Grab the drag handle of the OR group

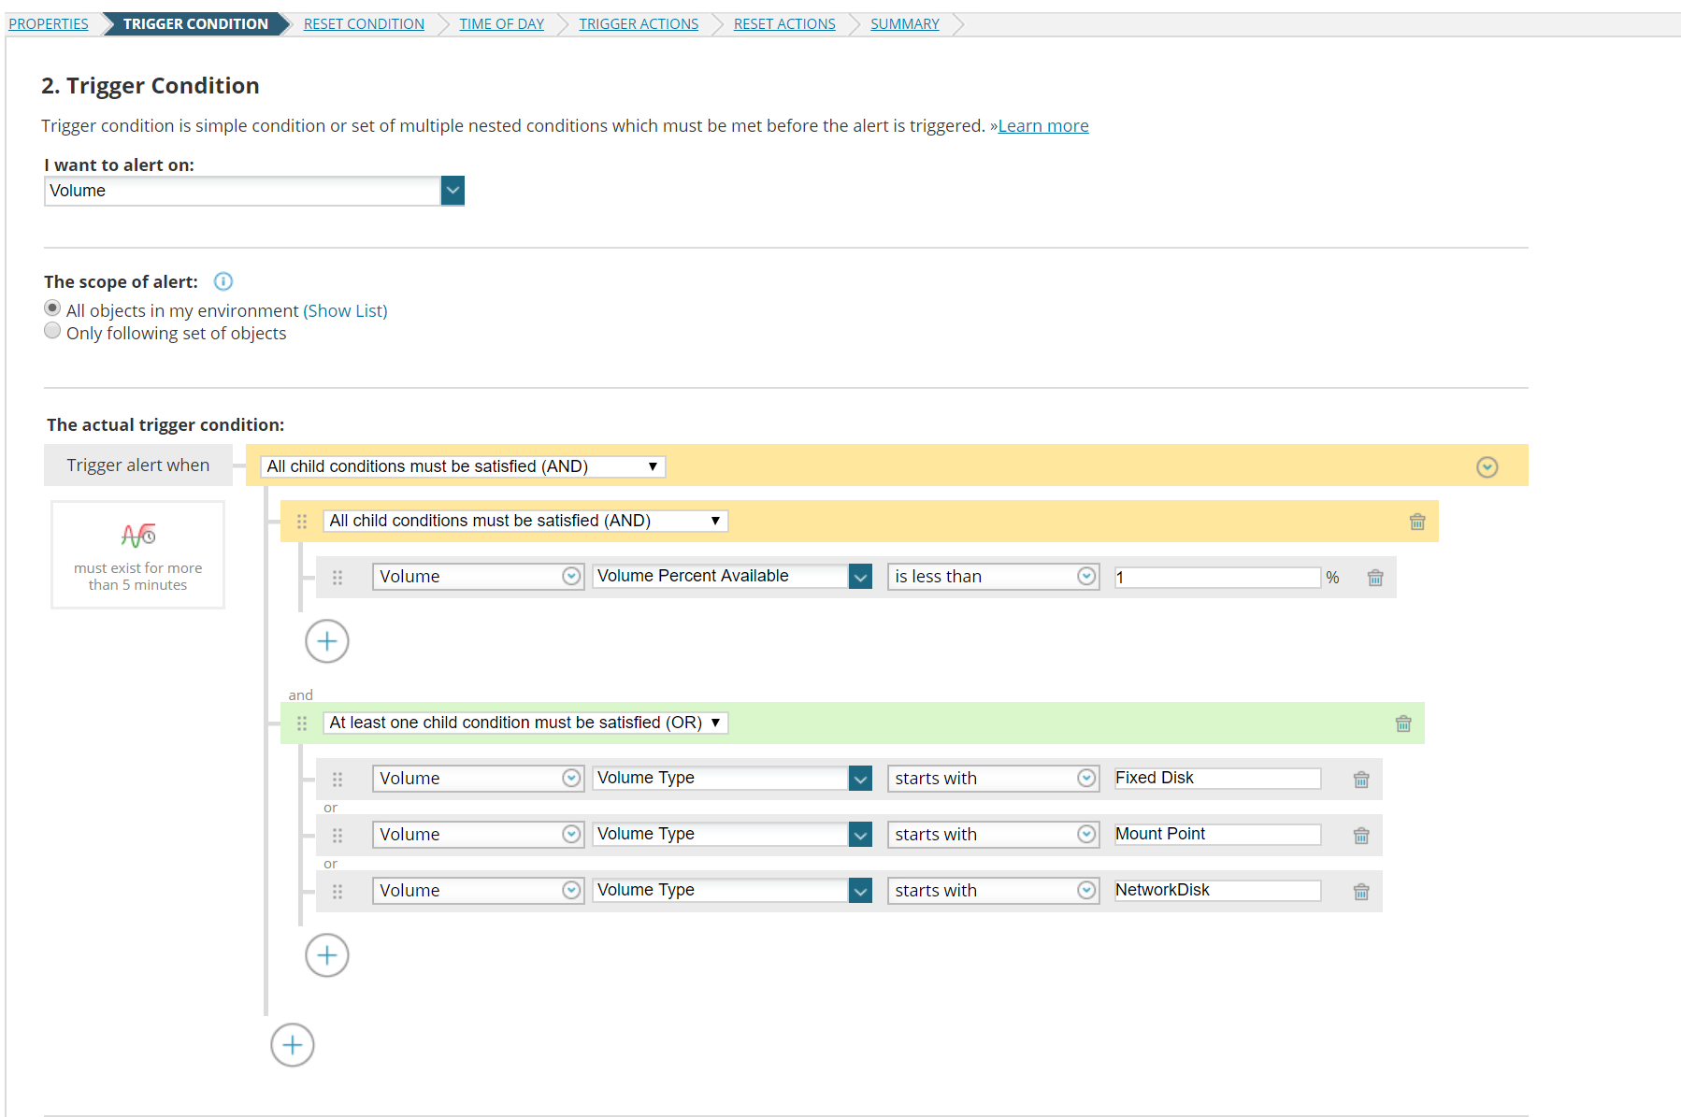click(302, 723)
